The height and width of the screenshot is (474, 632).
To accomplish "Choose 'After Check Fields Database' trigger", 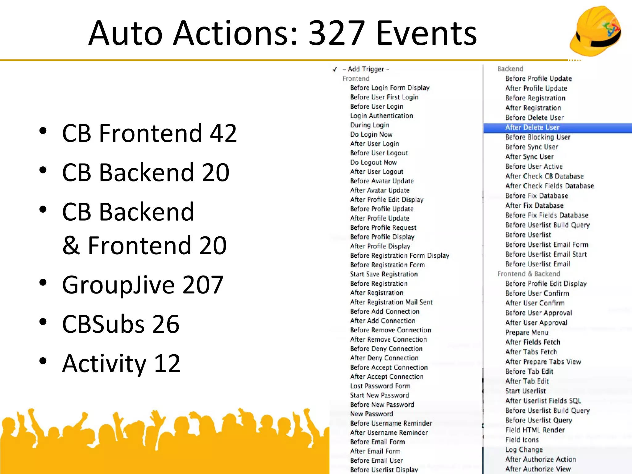I will (x=550, y=186).
